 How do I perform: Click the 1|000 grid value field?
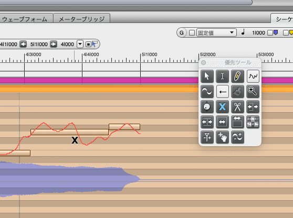259,33
